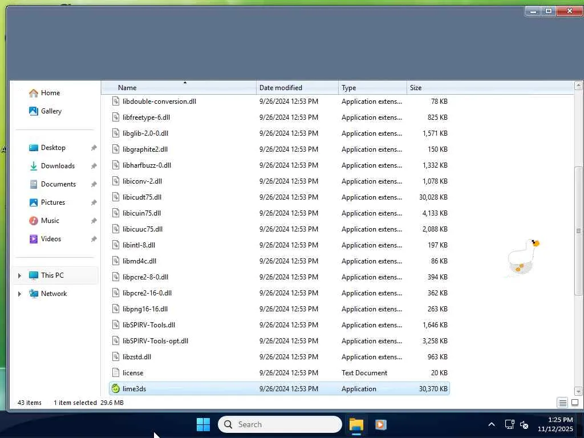The height and width of the screenshot is (438, 584).
Task: Click the pin icon beside Music
Action: [x=94, y=221]
